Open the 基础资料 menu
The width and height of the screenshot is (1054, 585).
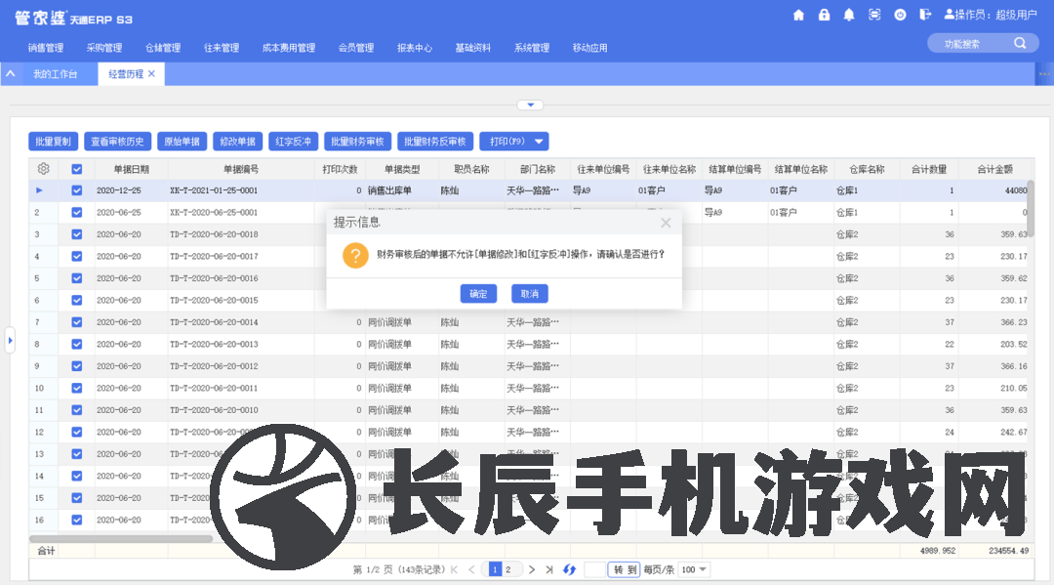[x=472, y=48]
